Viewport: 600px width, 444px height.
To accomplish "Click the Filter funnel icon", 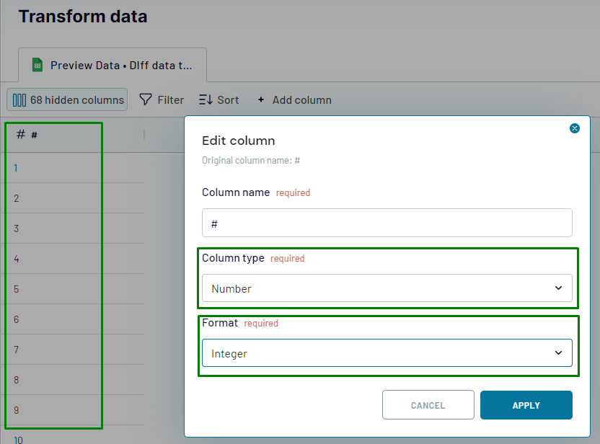I will pyautogui.click(x=146, y=99).
